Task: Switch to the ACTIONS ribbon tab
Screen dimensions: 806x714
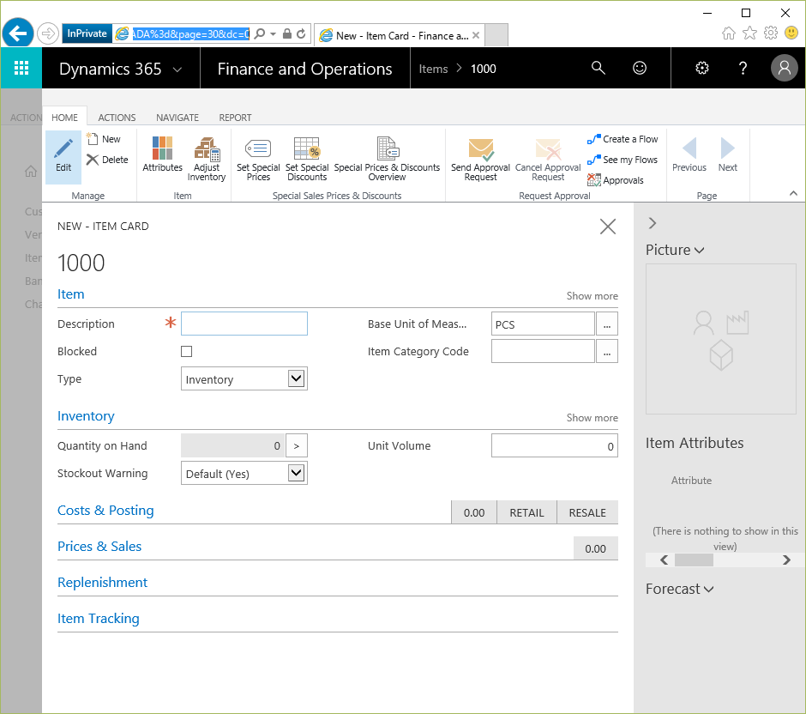Action: tap(117, 118)
